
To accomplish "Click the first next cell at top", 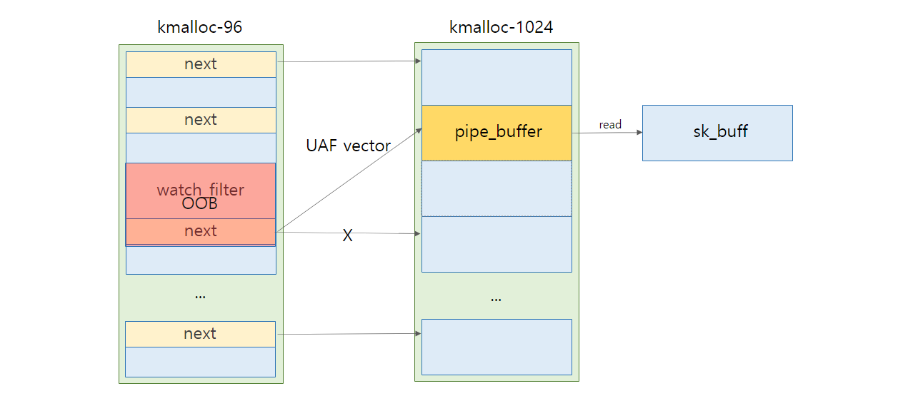I will (x=201, y=64).
